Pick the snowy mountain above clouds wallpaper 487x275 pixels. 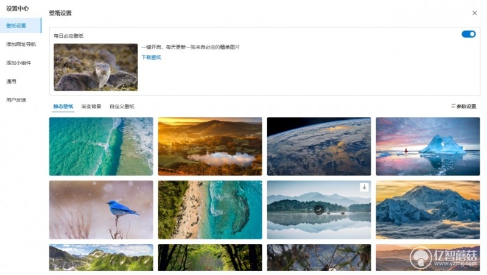click(x=428, y=210)
